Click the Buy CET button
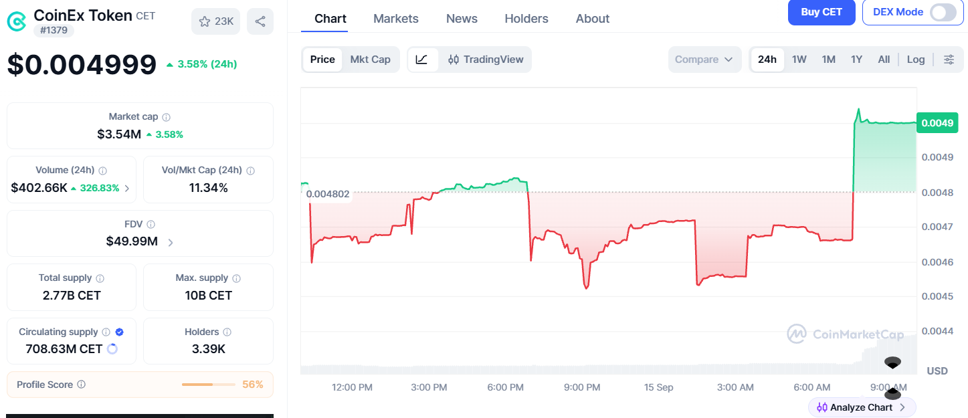 click(821, 12)
